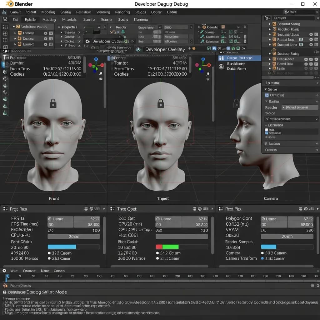This screenshot has height=320, width=320.
Task: Click the editor type icon of Reot Ftx panel
Action: (x=221, y=208)
